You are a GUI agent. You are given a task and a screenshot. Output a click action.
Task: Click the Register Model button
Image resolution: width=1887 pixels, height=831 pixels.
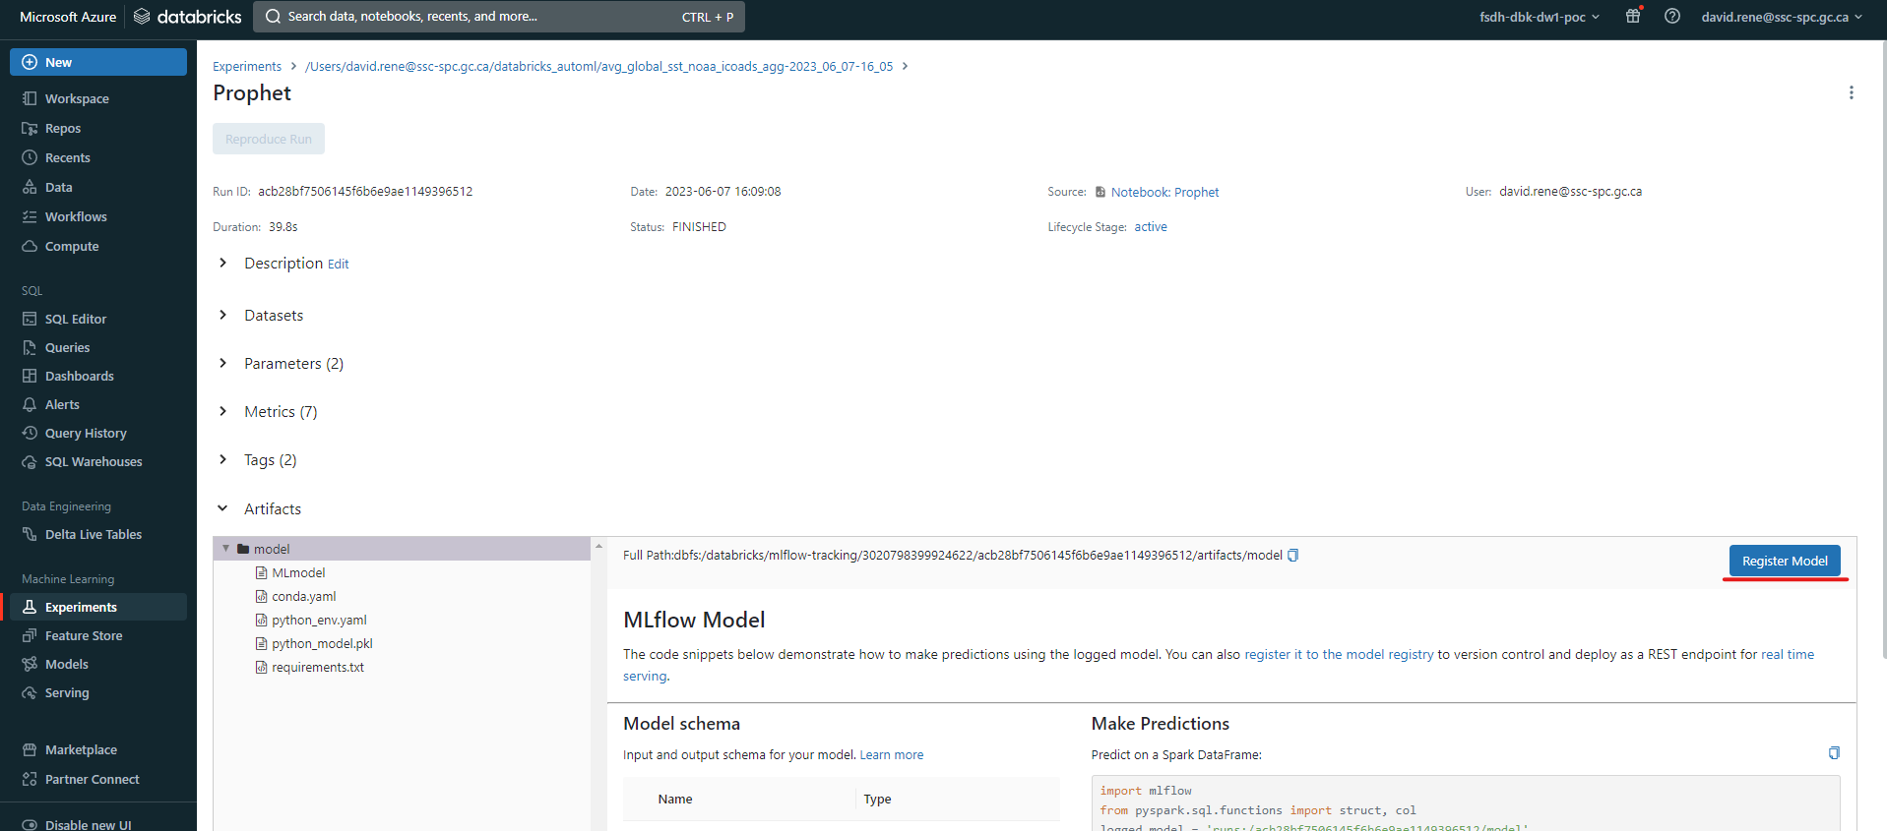tap(1784, 561)
